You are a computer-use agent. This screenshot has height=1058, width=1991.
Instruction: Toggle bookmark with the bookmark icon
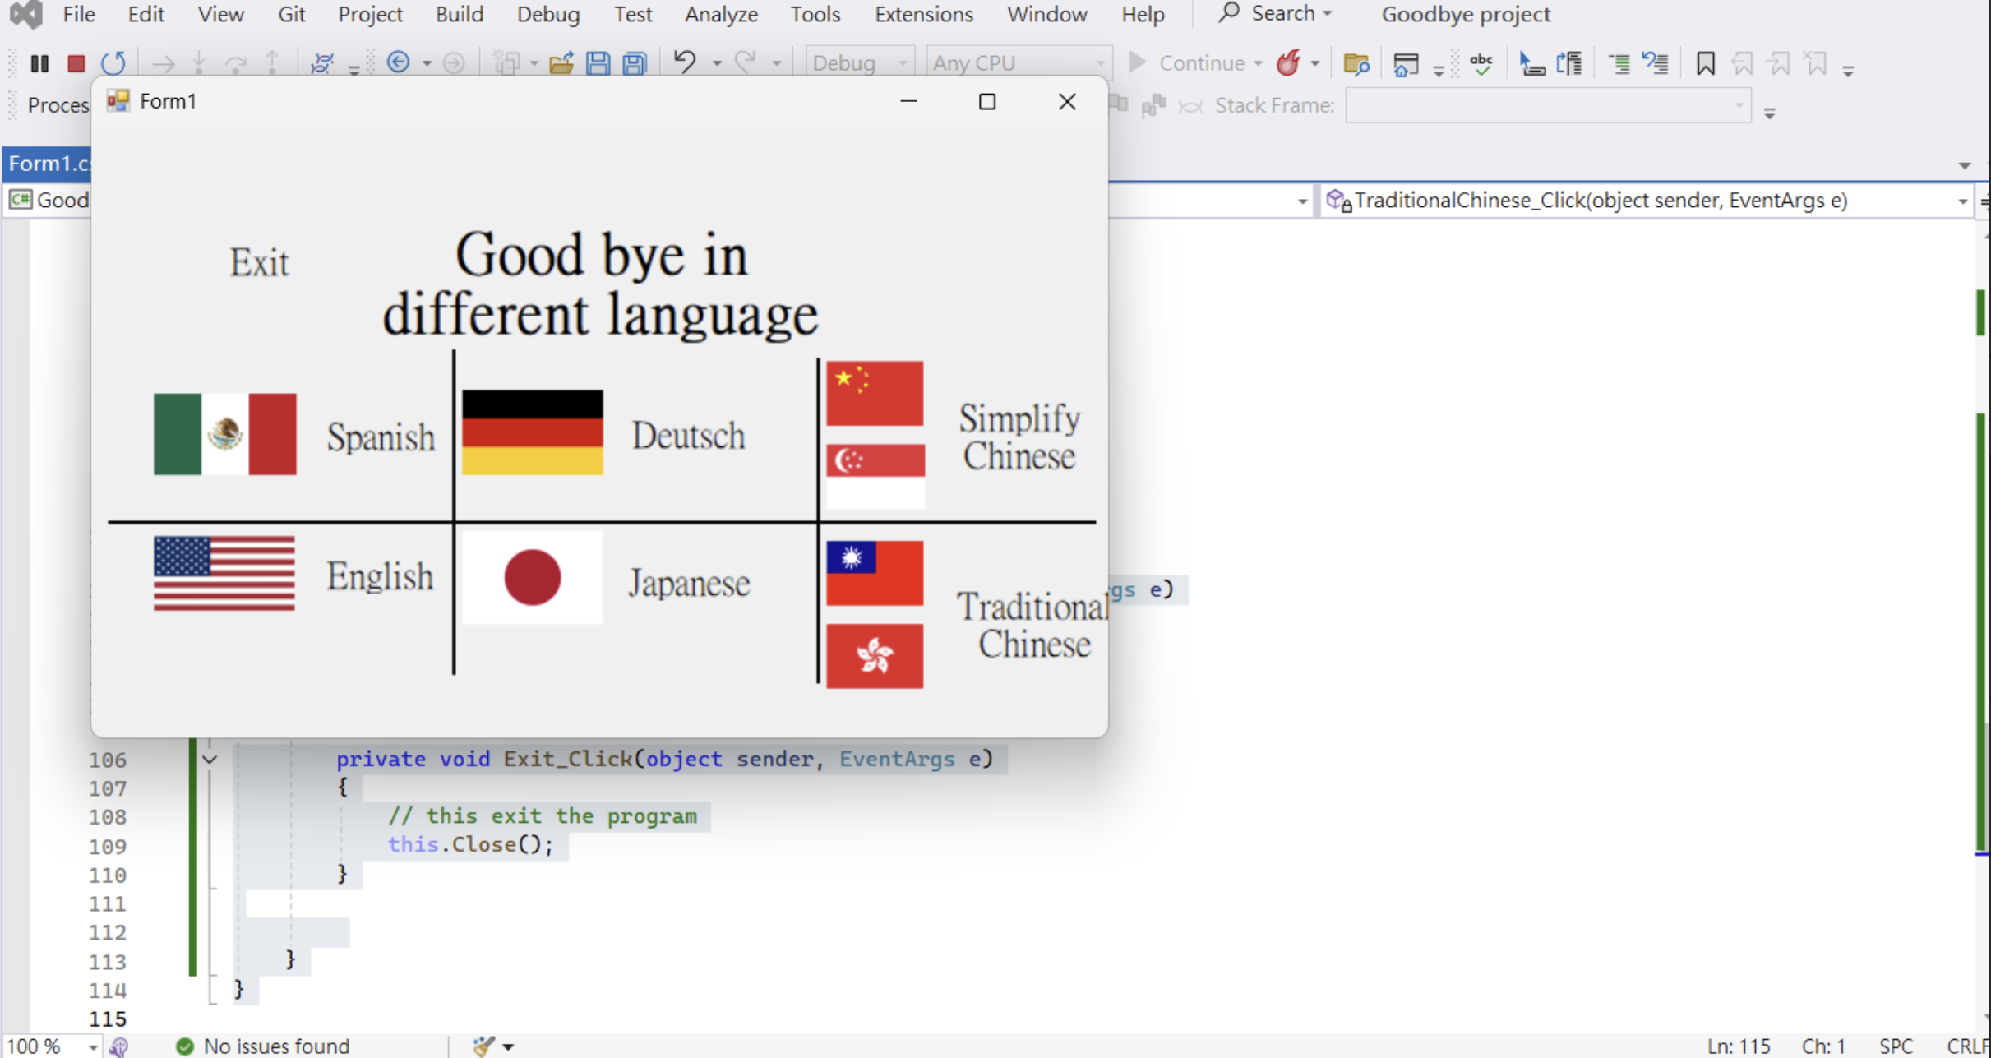(x=1705, y=63)
